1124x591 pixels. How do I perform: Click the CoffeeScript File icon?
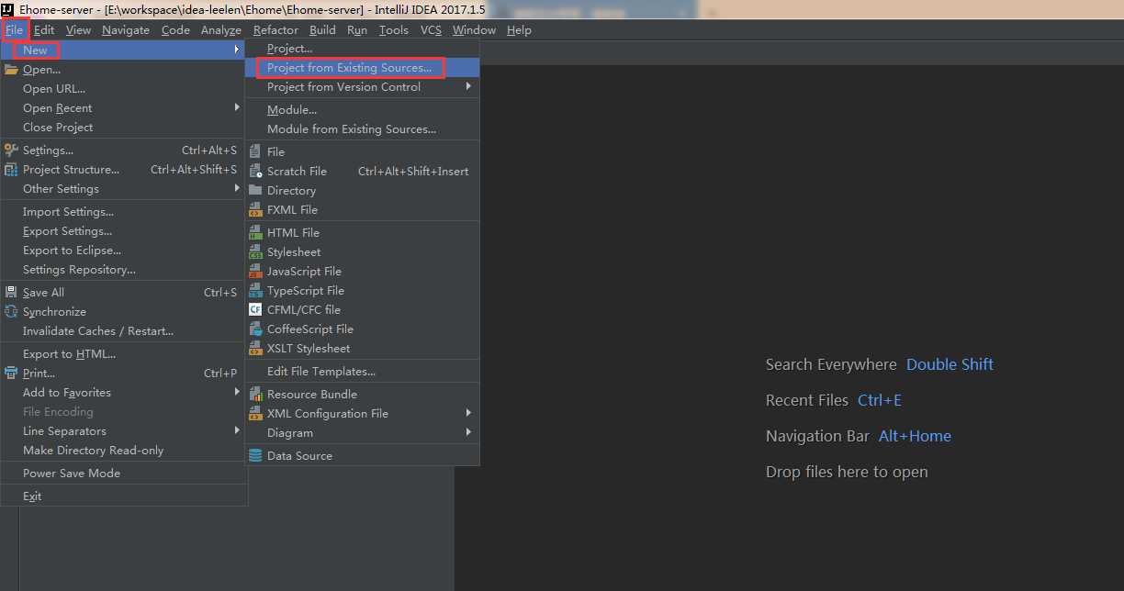tap(255, 329)
